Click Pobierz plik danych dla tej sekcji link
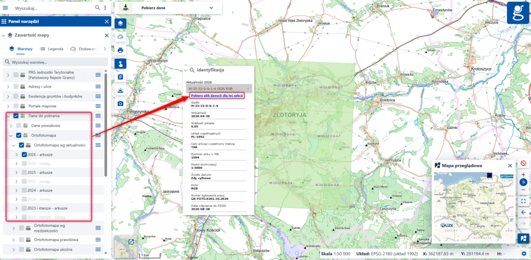Screen dimensions: 531x260 217,96
